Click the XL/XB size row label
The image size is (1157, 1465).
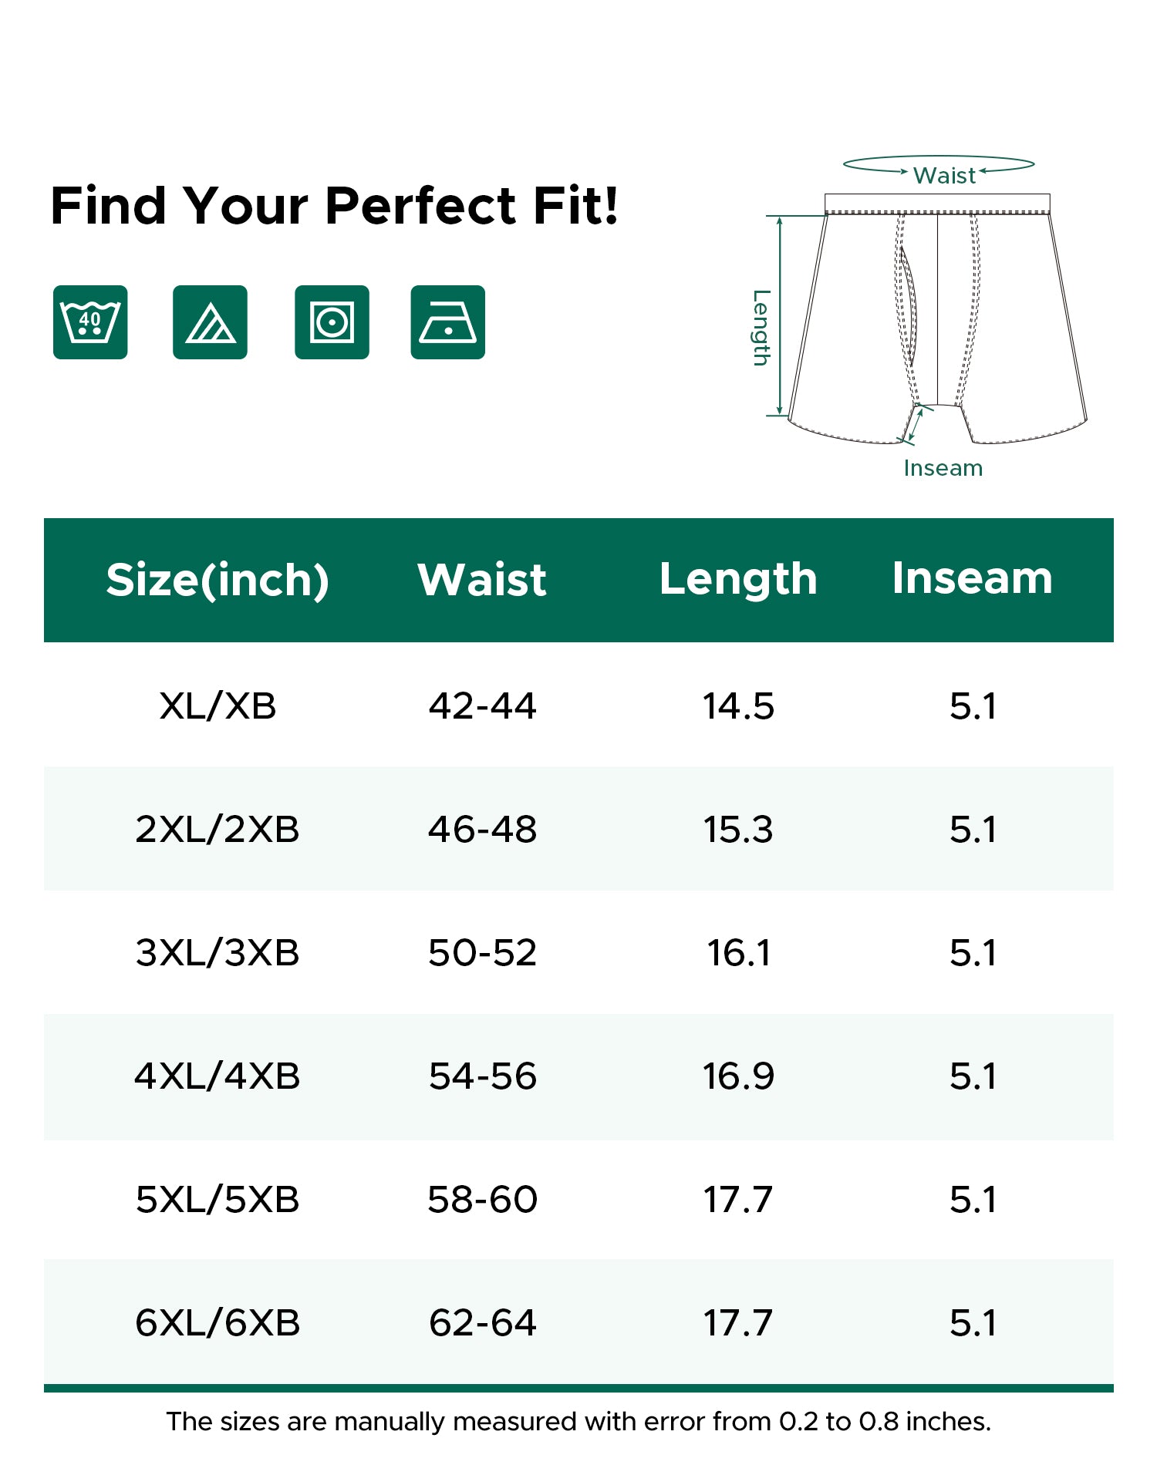click(218, 706)
